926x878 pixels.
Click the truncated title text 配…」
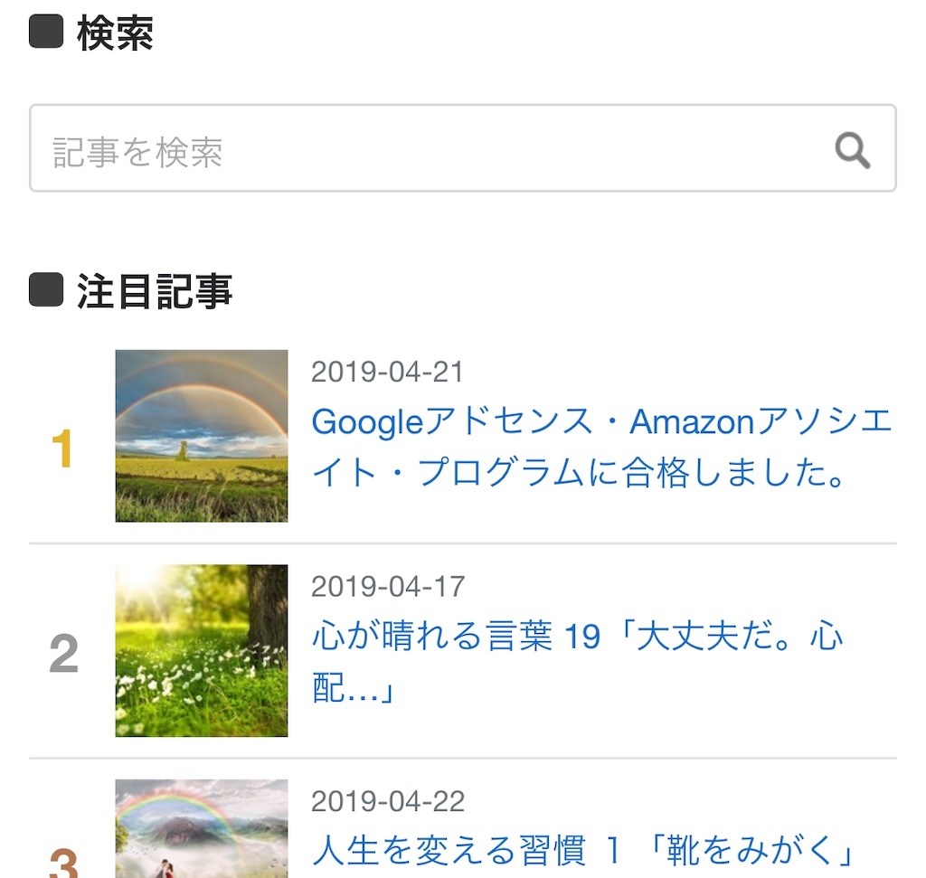354,689
